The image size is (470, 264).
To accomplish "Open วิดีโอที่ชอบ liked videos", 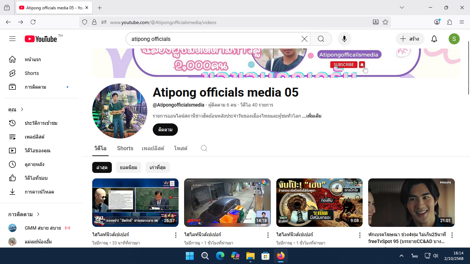I will [x=41, y=178].
